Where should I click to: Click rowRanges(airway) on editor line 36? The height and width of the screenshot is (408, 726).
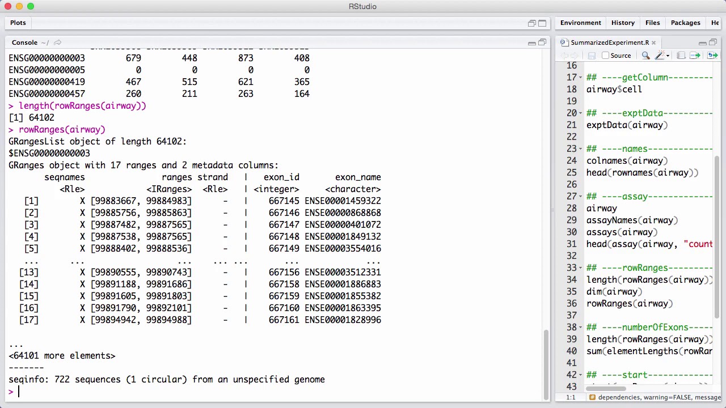coord(630,304)
